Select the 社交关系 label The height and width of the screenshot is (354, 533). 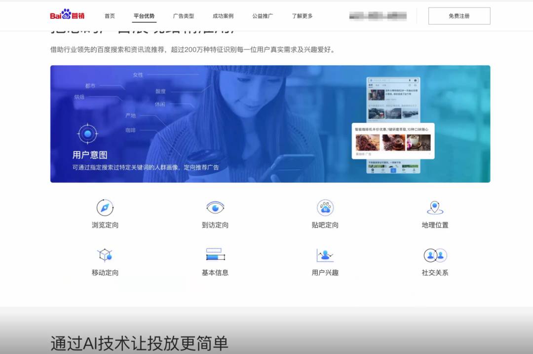coord(435,273)
